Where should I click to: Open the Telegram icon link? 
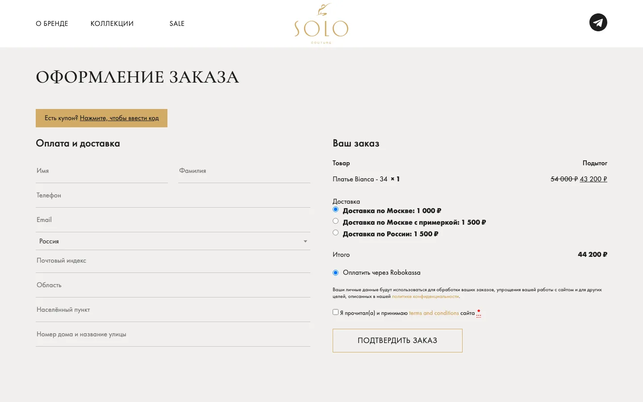[598, 22]
